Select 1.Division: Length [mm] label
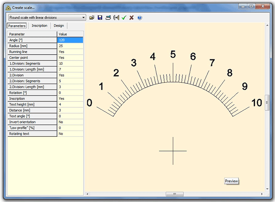The image size is (275, 202). click(x=32, y=69)
